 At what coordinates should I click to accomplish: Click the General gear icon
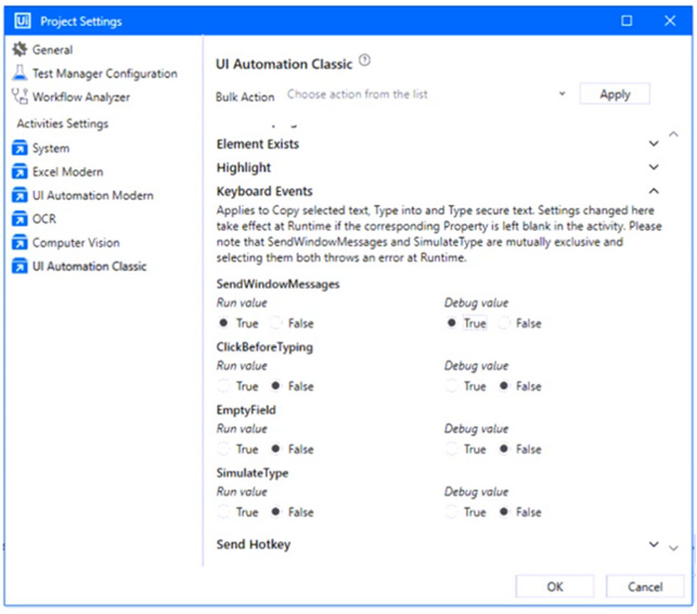click(x=20, y=50)
